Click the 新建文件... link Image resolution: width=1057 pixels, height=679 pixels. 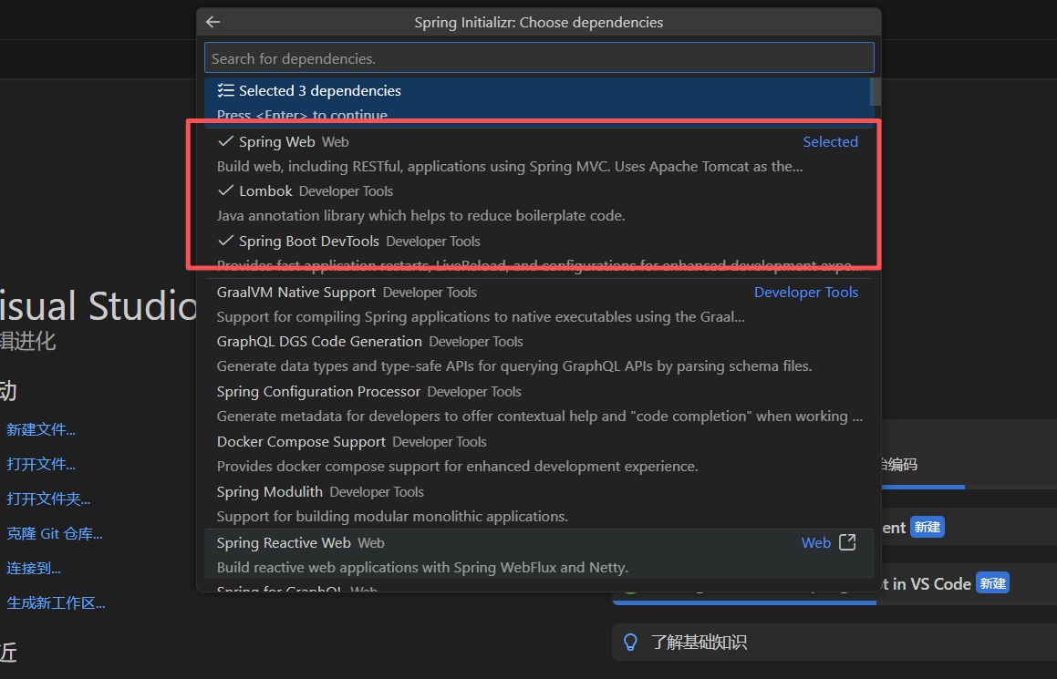41,429
